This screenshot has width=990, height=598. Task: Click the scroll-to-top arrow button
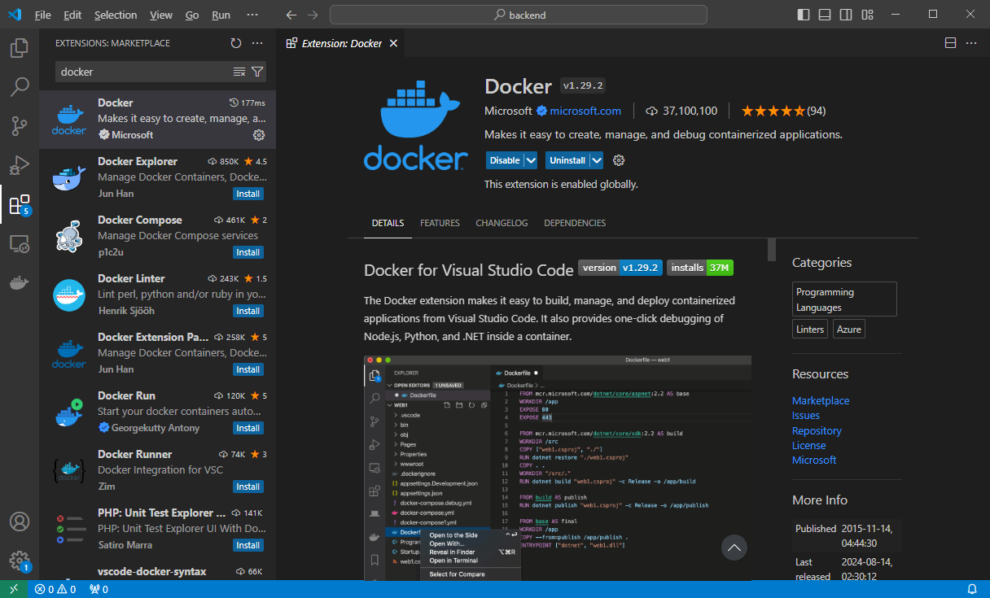point(734,548)
